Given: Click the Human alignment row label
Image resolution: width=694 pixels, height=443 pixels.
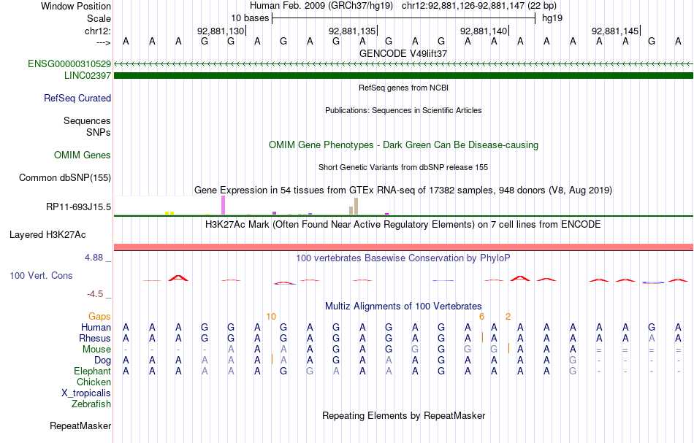Looking at the screenshot, I should tap(96, 327).
